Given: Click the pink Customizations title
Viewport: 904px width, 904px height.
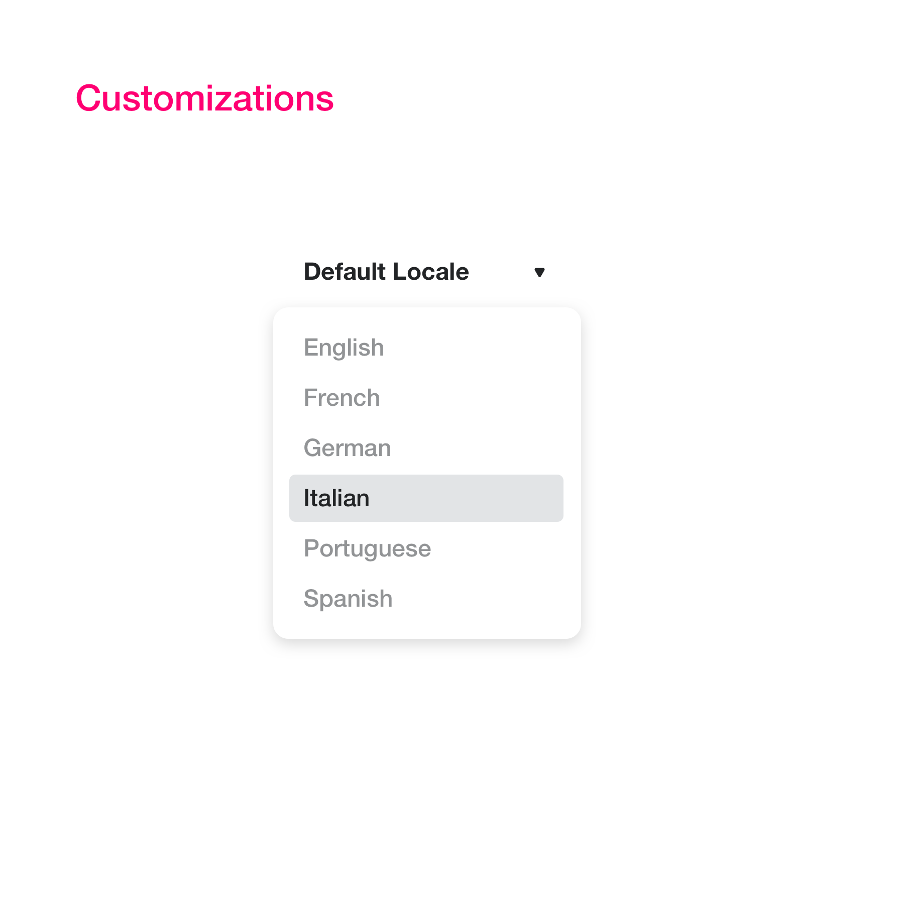Looking at the screenshot, I should [204, 98].
